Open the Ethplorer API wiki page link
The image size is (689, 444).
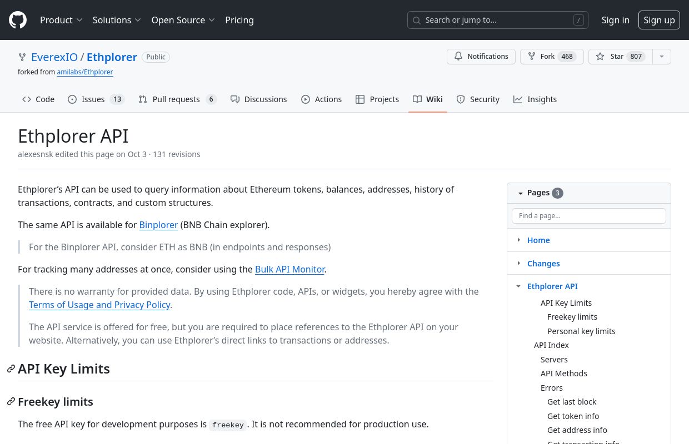552,286
